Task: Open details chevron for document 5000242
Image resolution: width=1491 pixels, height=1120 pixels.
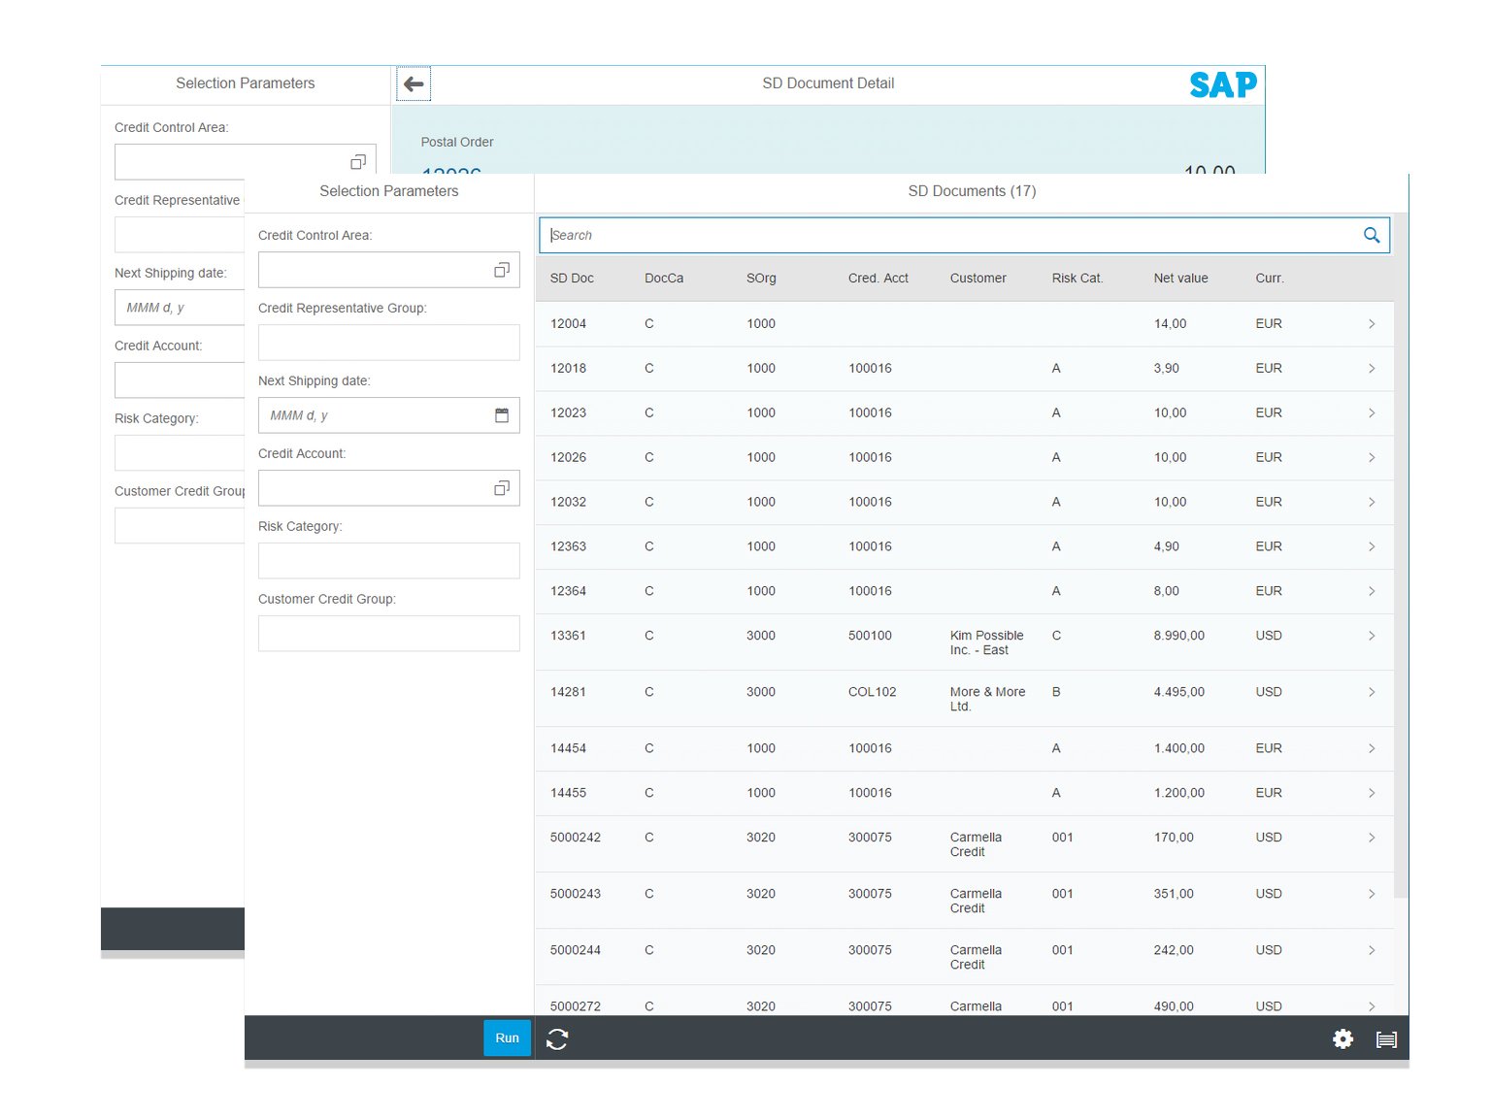Action: 1372,839
